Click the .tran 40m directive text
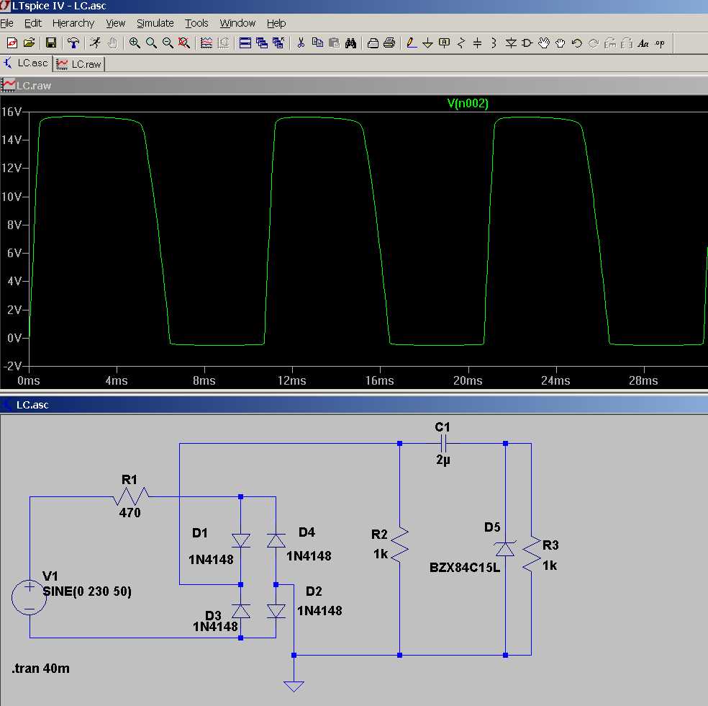This screenshot has height=706, width=708. [x=40, y=669]
